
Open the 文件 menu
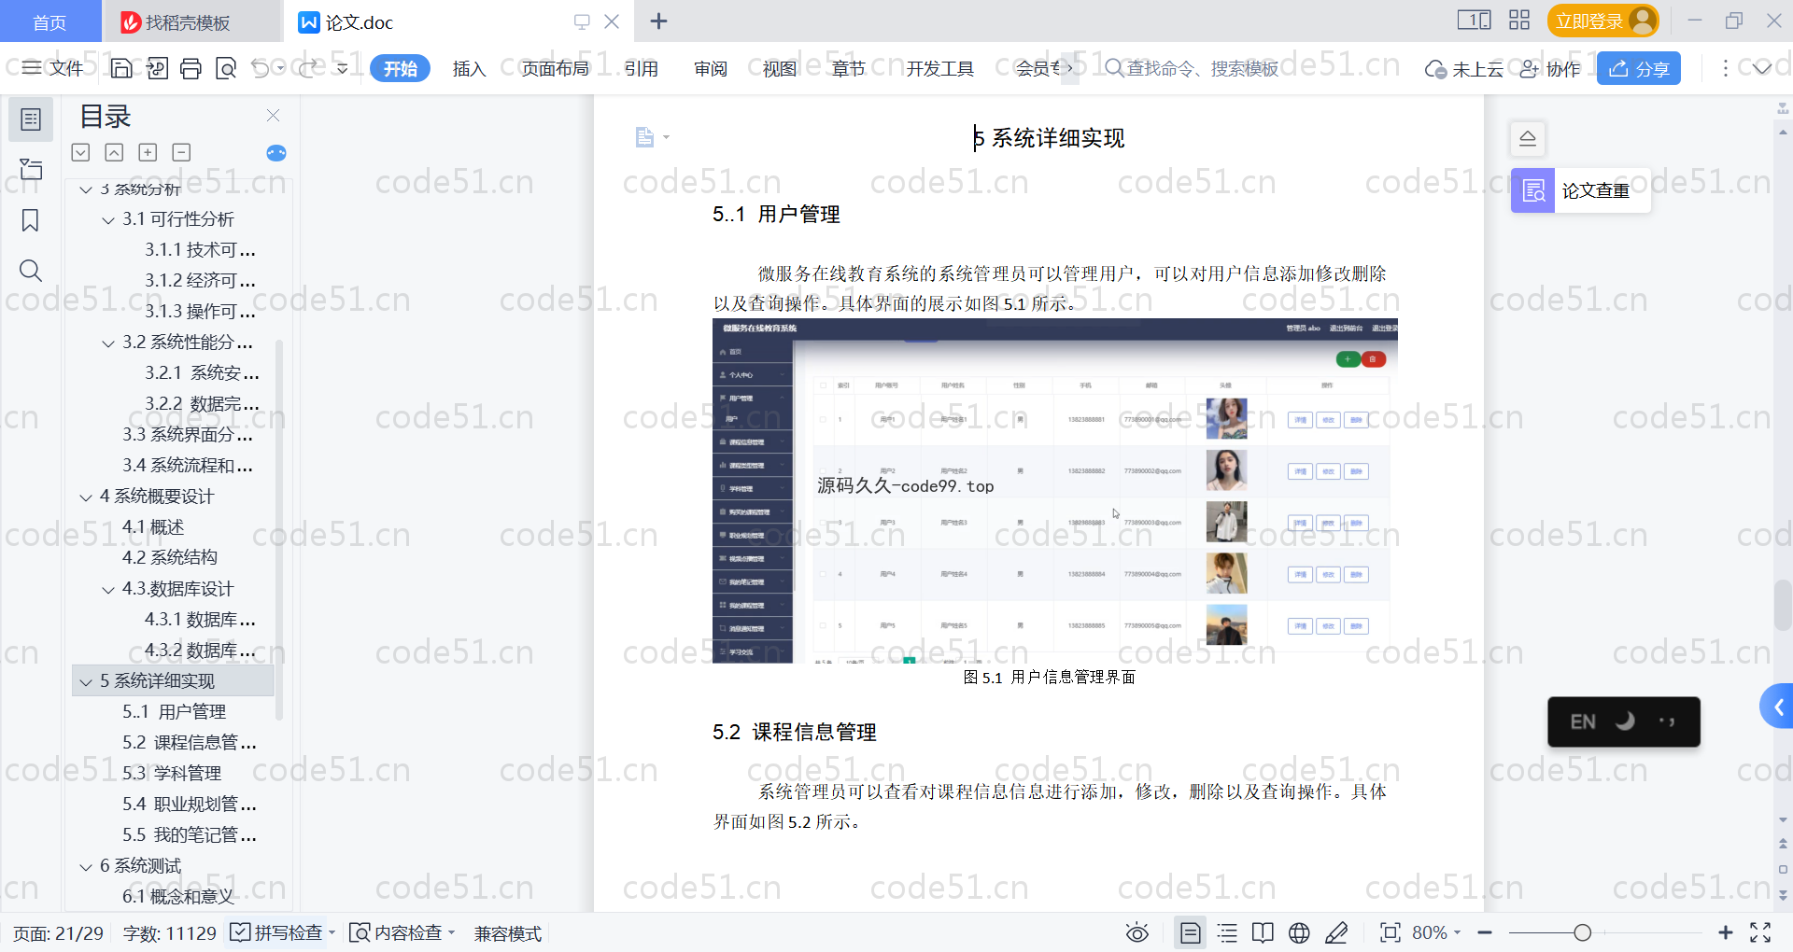[x=53, y=68]
